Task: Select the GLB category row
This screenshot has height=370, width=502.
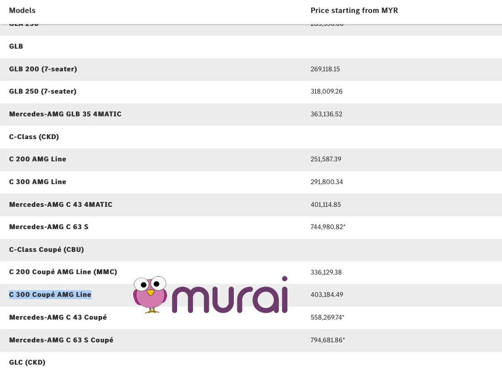Action: coord(16,46)
